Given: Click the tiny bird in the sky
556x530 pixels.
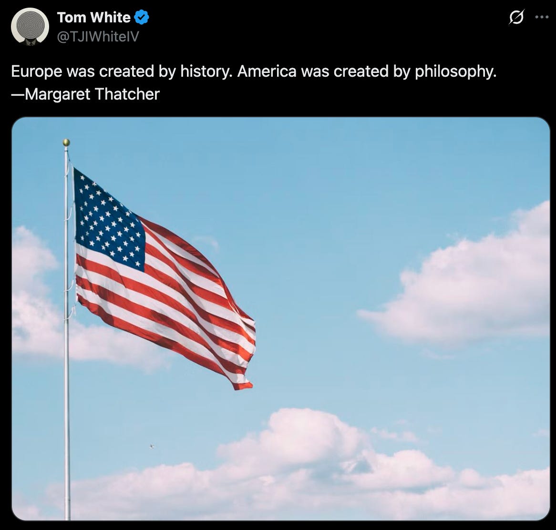Looking at the screenshot, I should (x=152, y=446).
